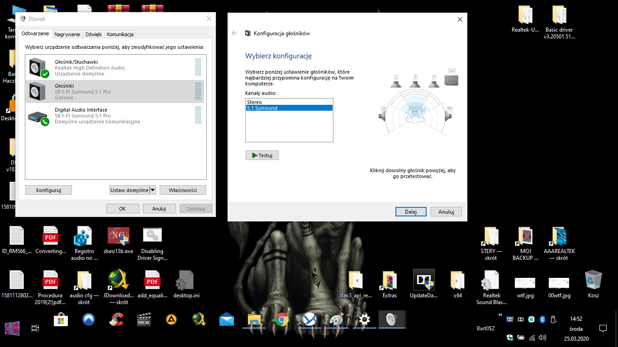Open the Realtek-U... folder on desktop
The image size is (618, 347).
point(525,19)
